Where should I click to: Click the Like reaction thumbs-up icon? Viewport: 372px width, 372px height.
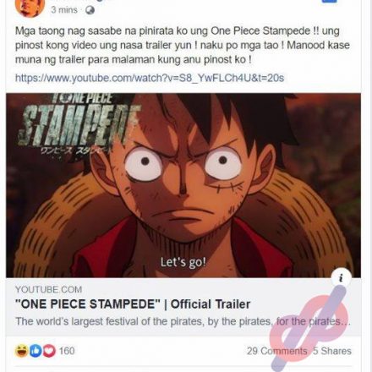pyautogui.click(x=36, y=351)
